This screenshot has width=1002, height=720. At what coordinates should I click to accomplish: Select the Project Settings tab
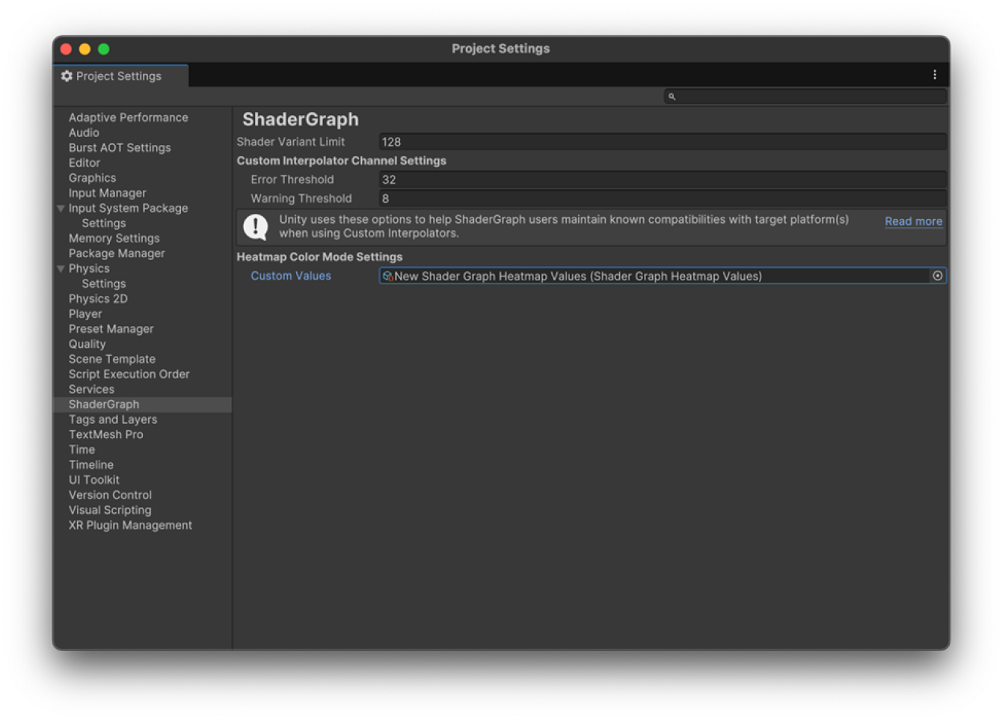(x=121, y=76)
